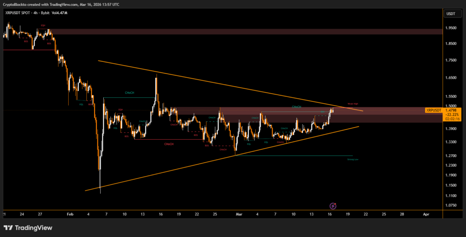Click the lightning bolt event icon

(x=333, y=206)
